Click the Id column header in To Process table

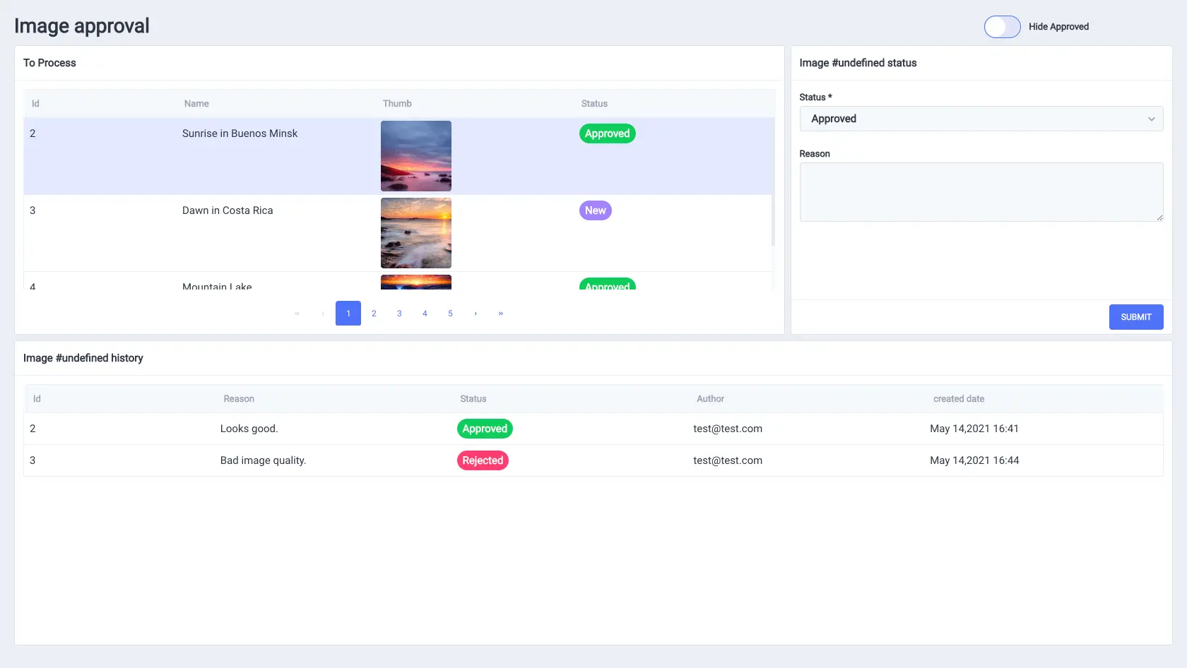[x=35, y=103]
